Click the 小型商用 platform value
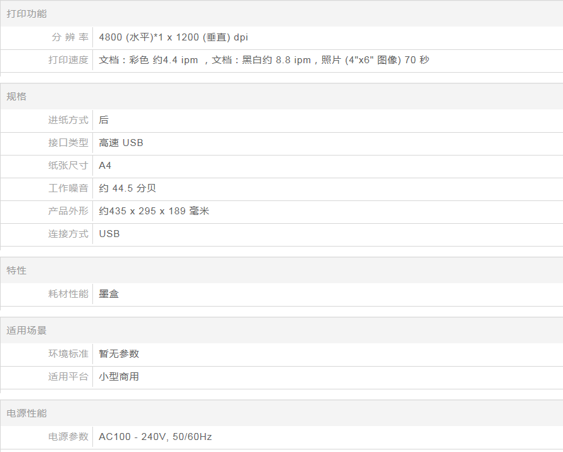The height and width of the screenshot is (452, 563). (119, 377)
